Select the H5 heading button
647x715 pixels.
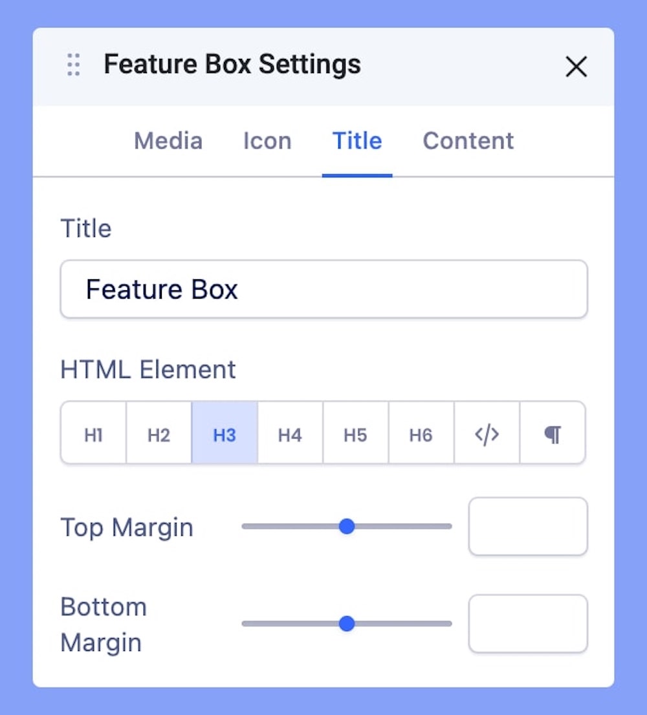pyautogui.click(x=355, y=434)
